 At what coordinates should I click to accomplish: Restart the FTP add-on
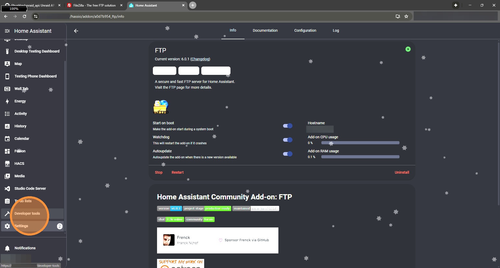tap(178, 172)
